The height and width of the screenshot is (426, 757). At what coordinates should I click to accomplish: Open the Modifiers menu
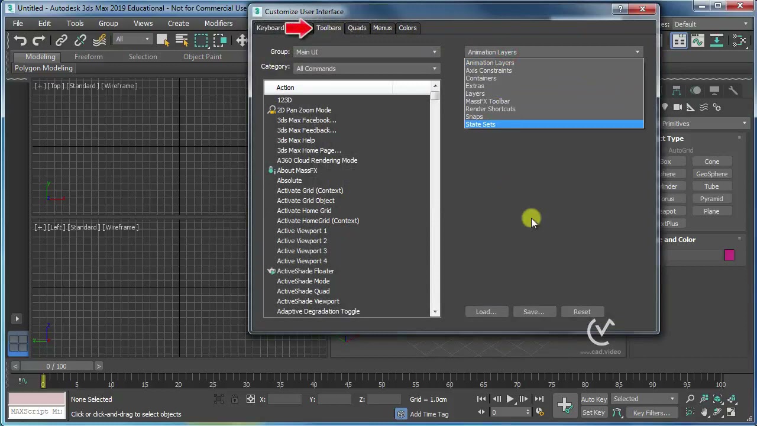(218, 24)
